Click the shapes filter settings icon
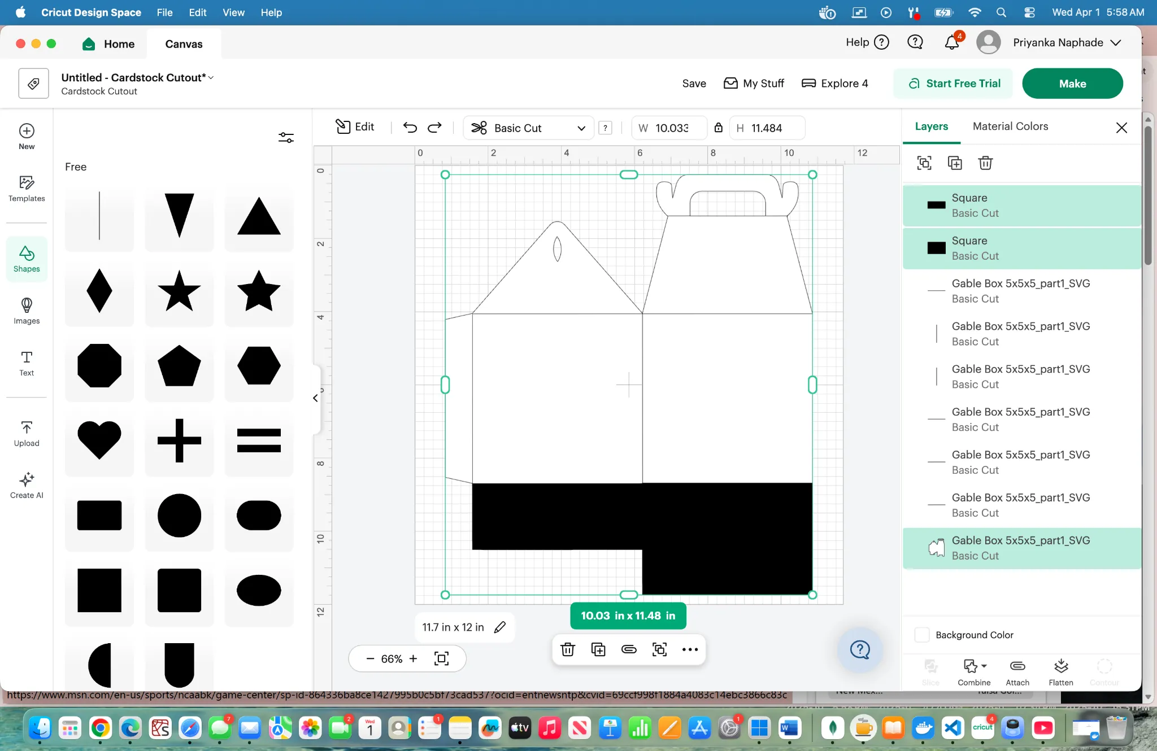Screen dimensions: 1157x751 [x=286, y=137]
